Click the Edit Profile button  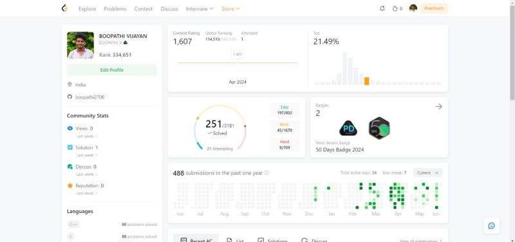(x=112, y=70)
